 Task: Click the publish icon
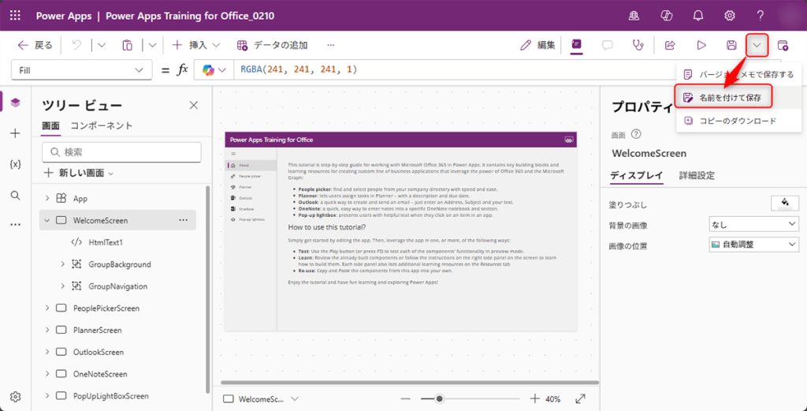[x=783, y=45]
